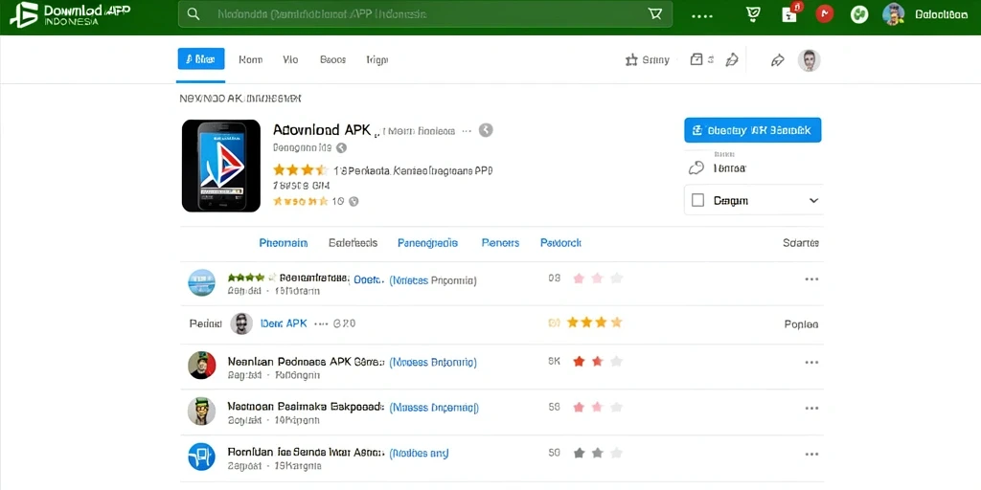Expand the Cagun dropdown chevron
The width and height of the screenshot is (981, 490).
pyautogui.click(x=813, y=201)
